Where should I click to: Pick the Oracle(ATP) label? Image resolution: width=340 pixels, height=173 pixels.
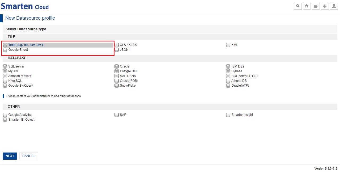click(240, 86)
